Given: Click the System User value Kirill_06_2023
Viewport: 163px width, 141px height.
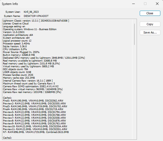Looking at the screenshot, I should tap(31, 12).
